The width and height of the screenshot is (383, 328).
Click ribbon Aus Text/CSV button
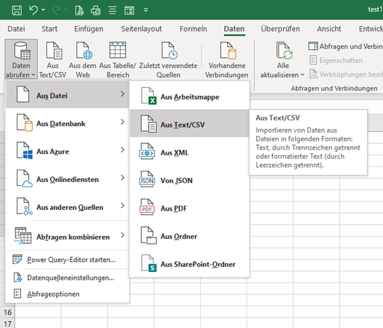[x=53, y=60]
